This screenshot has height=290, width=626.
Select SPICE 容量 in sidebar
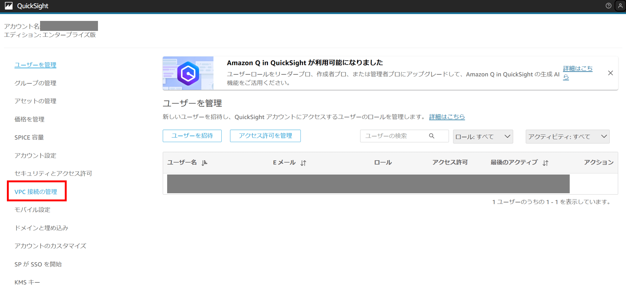(x=29, y=137)
